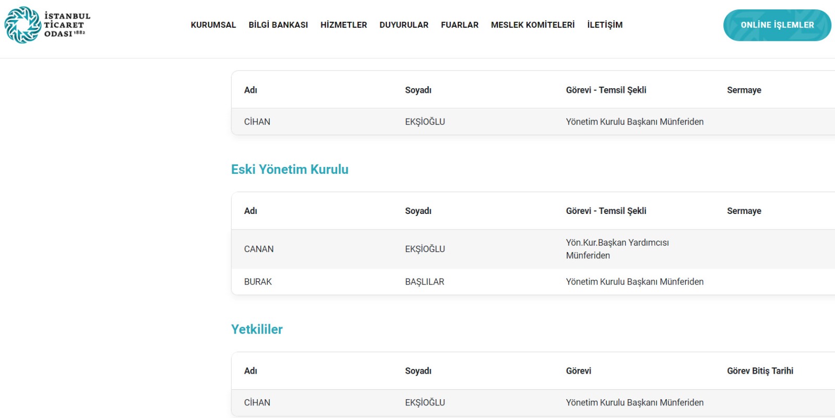Click Görevi column header in Yetkililer table
The width and height of the screenshot is (835, 418).
tap(578, 371)
